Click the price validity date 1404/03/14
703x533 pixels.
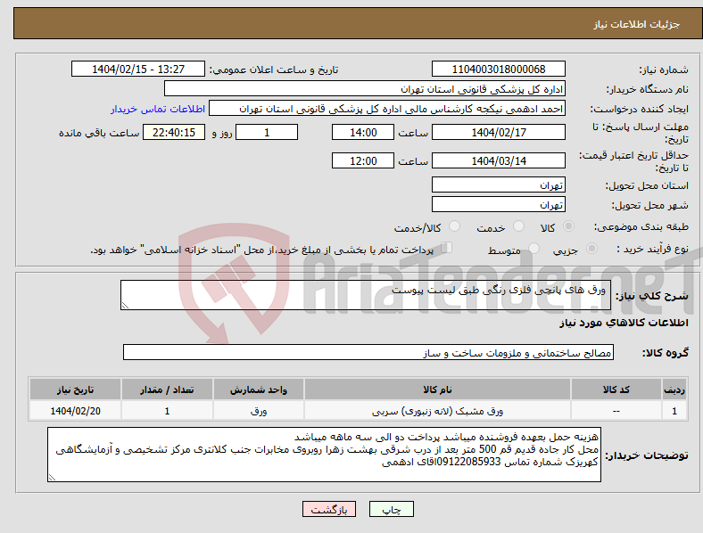pyautogui.click(x=498, y=160)
